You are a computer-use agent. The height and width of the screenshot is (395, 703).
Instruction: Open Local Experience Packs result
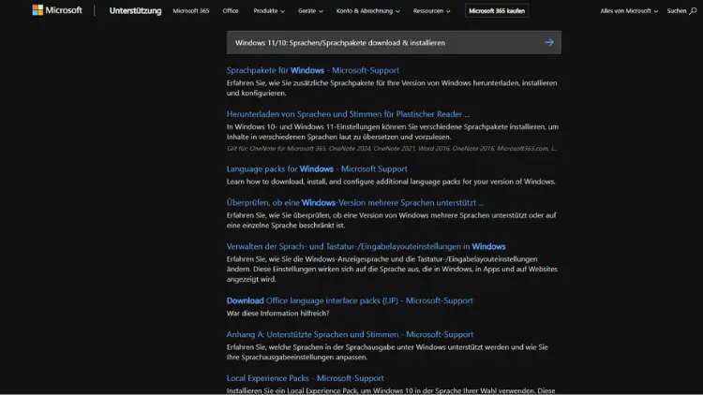click(x=305, y=378)
